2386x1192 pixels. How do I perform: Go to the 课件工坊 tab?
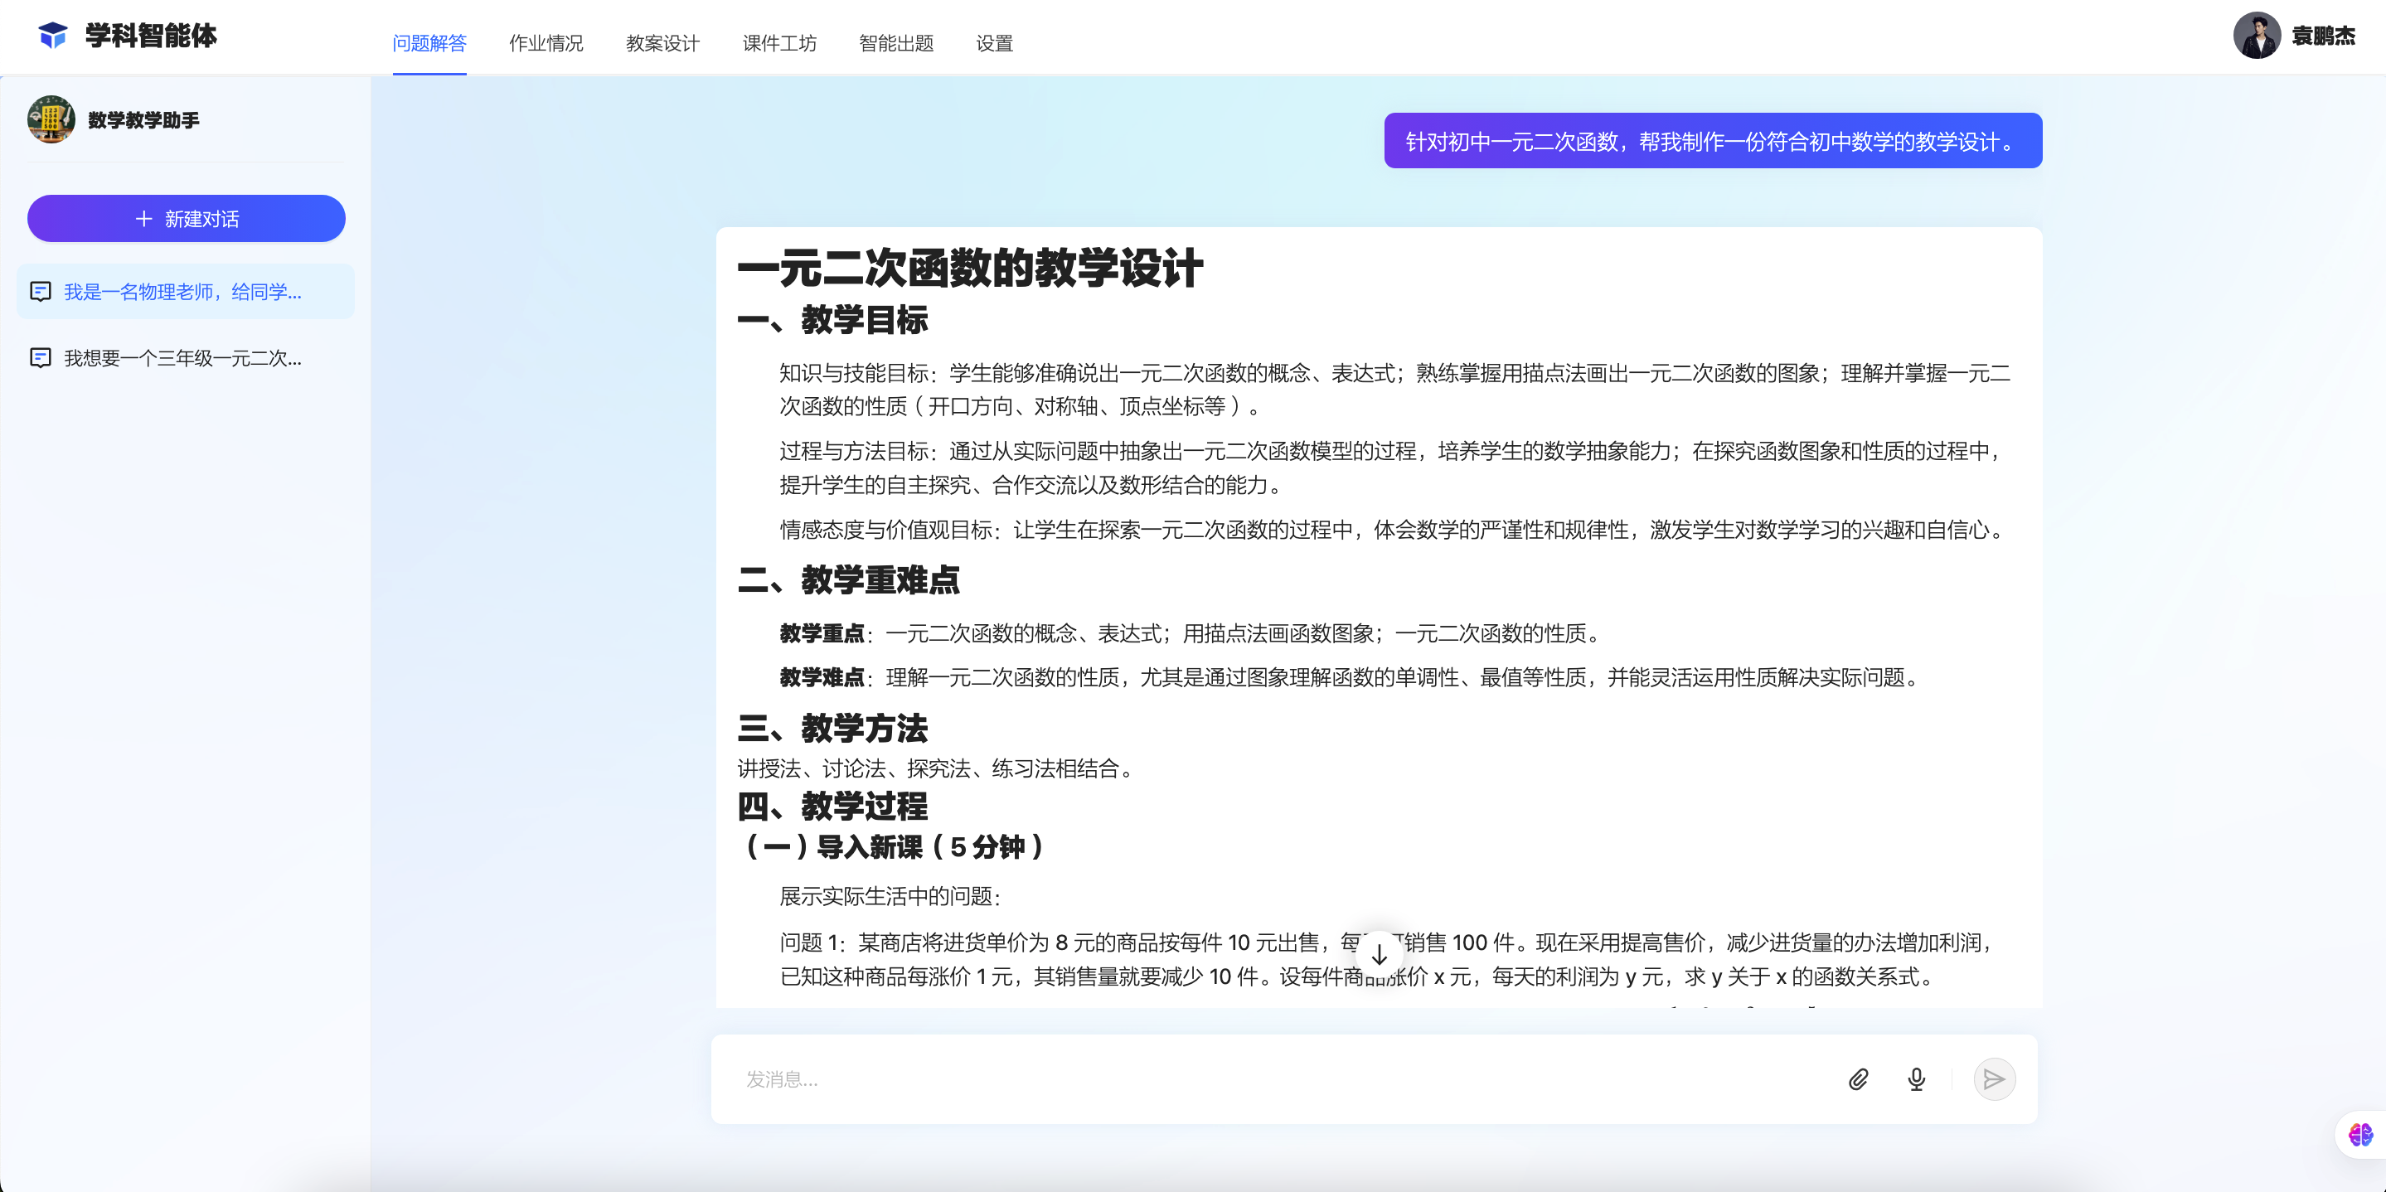point(779,44)
